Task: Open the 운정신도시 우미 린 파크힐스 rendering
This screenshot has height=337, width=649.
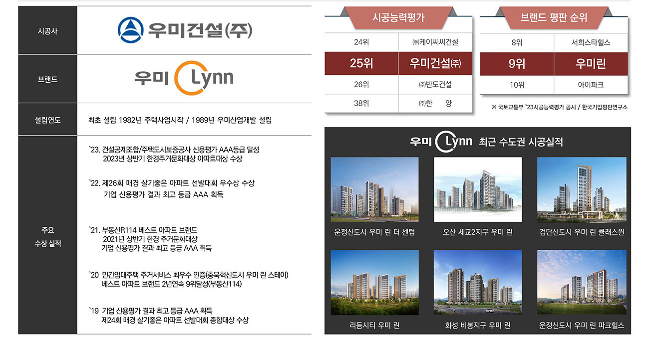Action: point(582,283)
